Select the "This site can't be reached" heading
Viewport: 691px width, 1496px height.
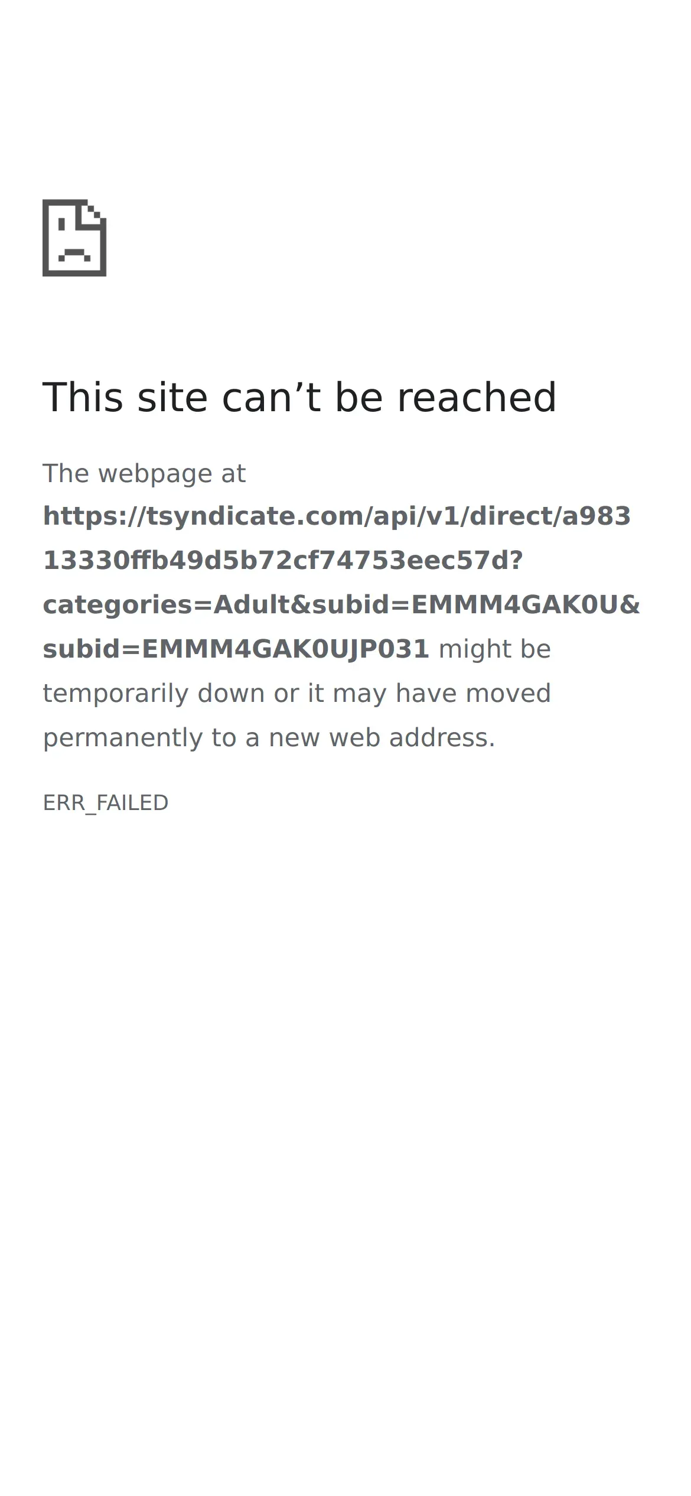click(x=299, y=397)
